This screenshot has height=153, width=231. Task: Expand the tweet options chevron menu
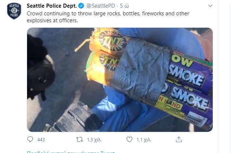[x=210, y=6]
